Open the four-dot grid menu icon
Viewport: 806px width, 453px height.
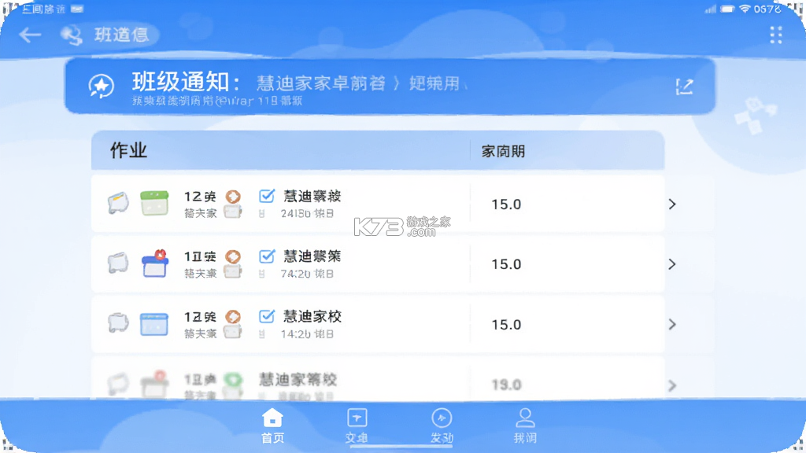click(x=775, y=35)
